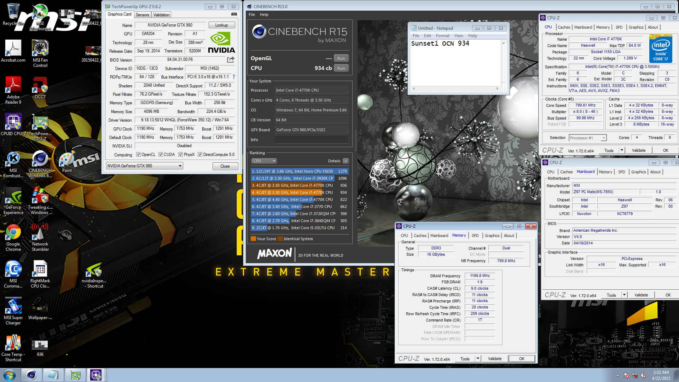
Task: Open Acrobat.com desktop shortcut
Action: (x=13, y=51)
